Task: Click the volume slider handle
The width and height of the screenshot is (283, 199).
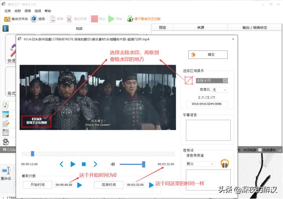Action: (x=143, y=164)
